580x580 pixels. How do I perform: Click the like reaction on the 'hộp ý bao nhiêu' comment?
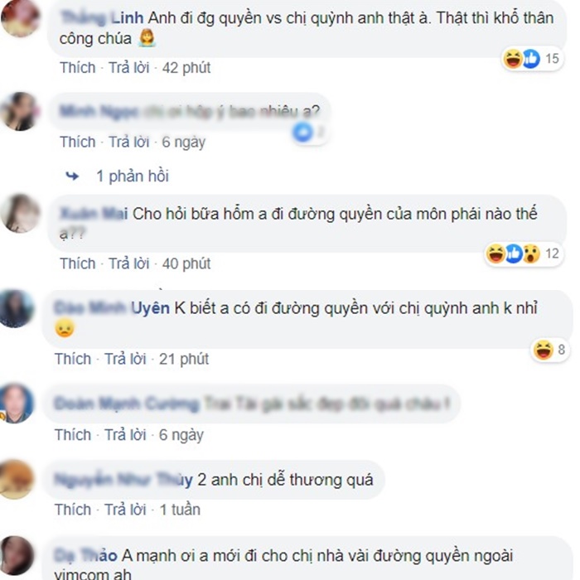pyautogui.click(x=302, y=132)
